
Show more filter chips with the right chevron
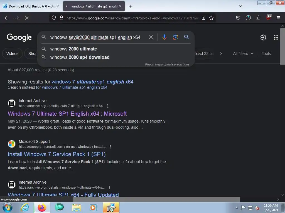(x=221, y=54)
